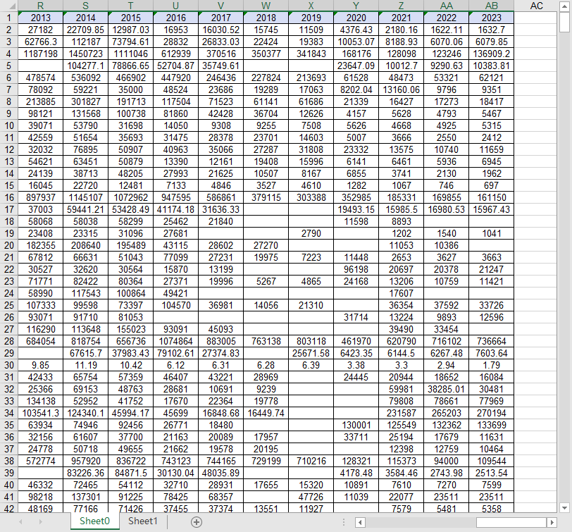
Task: Select cell containing 957920
Action: (86, 461)
